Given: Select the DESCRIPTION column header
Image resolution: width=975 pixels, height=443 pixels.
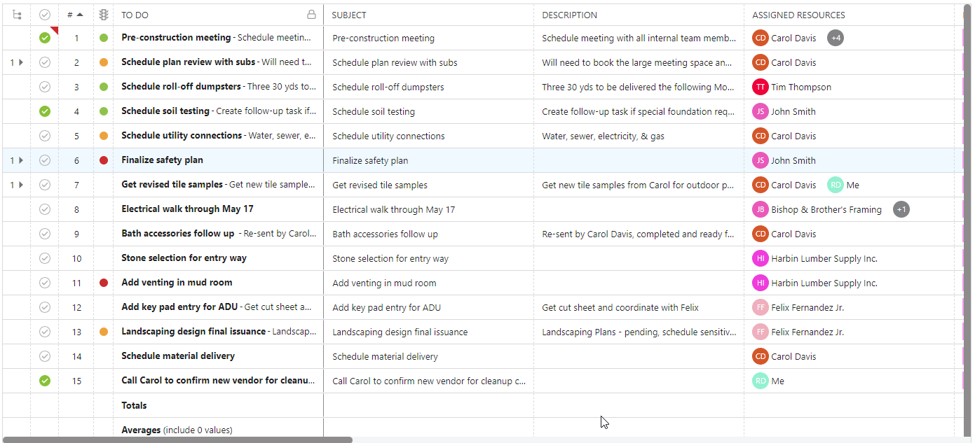Looking at the screenshot, I should click(568, 15).
